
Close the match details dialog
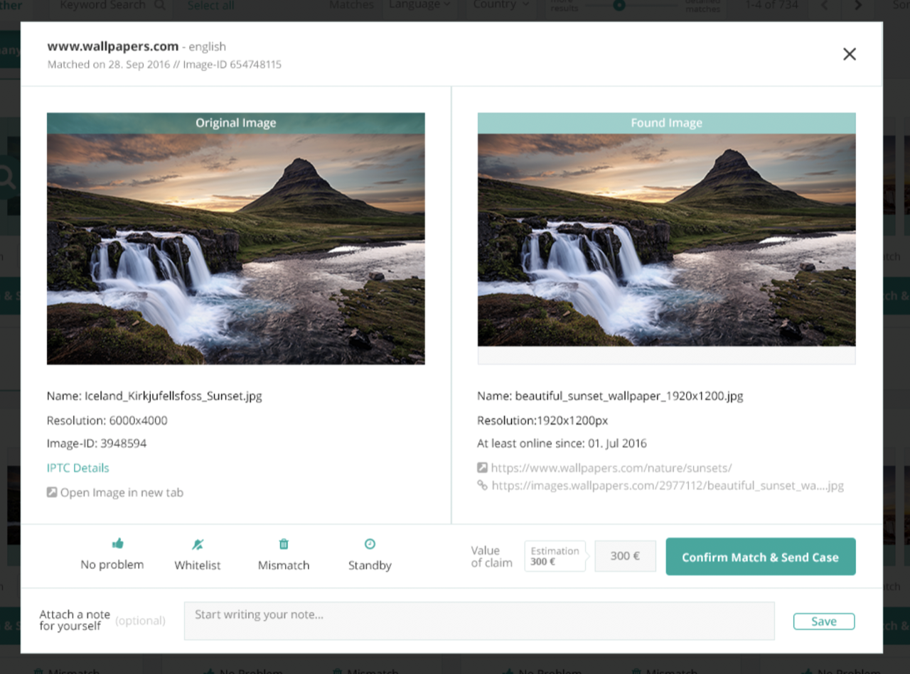(849, 55)
